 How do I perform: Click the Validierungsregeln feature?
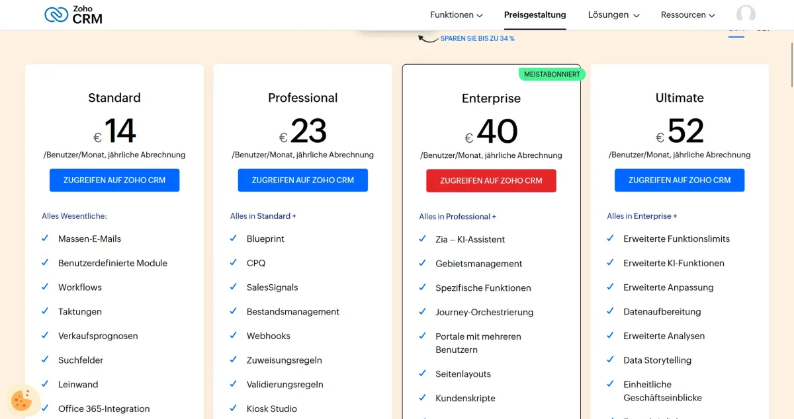click(x=285, y=385)
